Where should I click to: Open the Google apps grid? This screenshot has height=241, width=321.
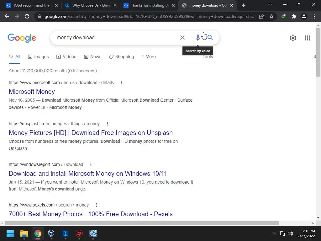[307, 38]
